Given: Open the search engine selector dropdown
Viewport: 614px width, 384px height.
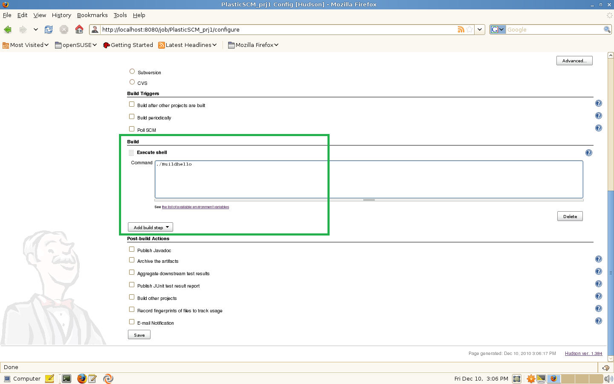Looking at the screenshot, I should pos(498,29).
